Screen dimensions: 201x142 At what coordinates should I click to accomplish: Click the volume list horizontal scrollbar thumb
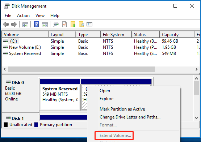click(x=81, y=69)
